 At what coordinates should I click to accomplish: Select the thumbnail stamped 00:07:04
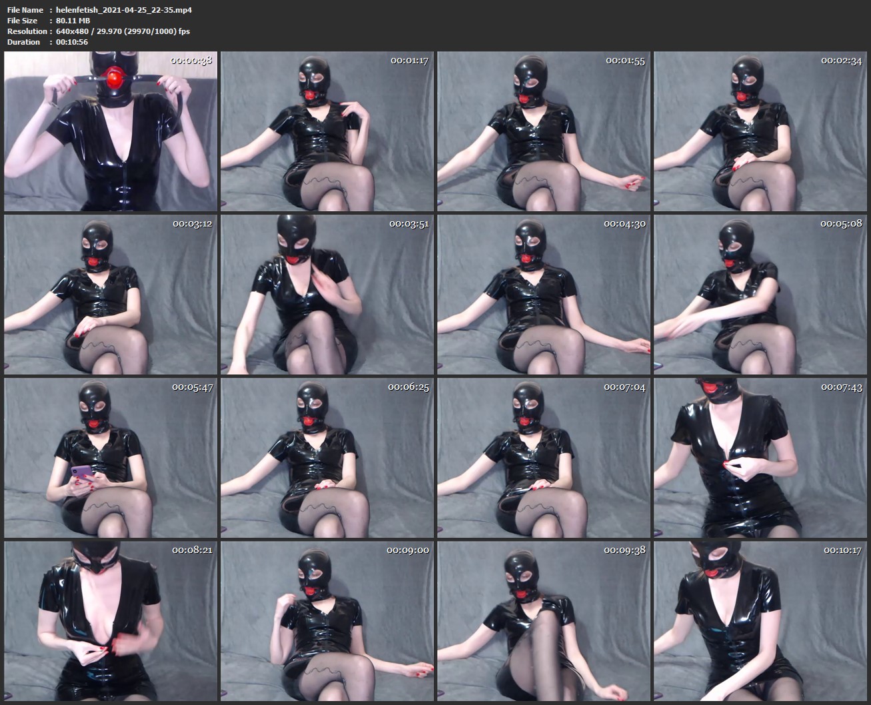[x=544, y=458]
